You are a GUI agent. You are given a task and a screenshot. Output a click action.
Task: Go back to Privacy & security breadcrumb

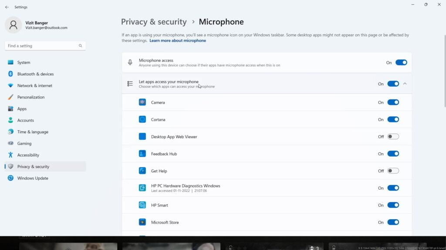154,22
